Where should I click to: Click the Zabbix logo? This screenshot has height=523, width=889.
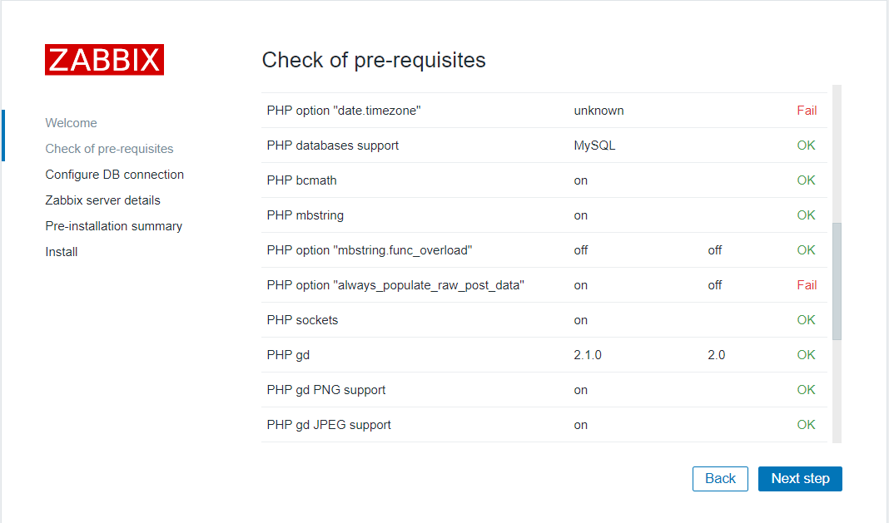point(104,60)
